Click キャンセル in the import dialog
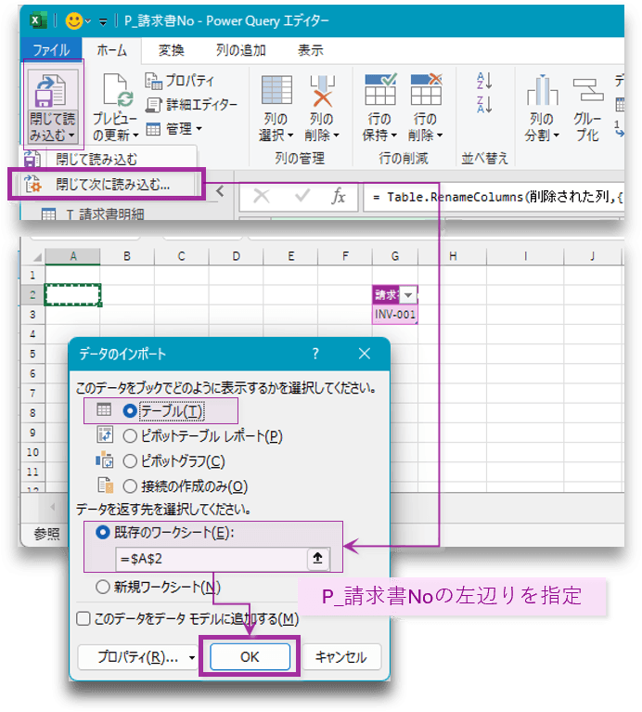 tap(341, 657)
